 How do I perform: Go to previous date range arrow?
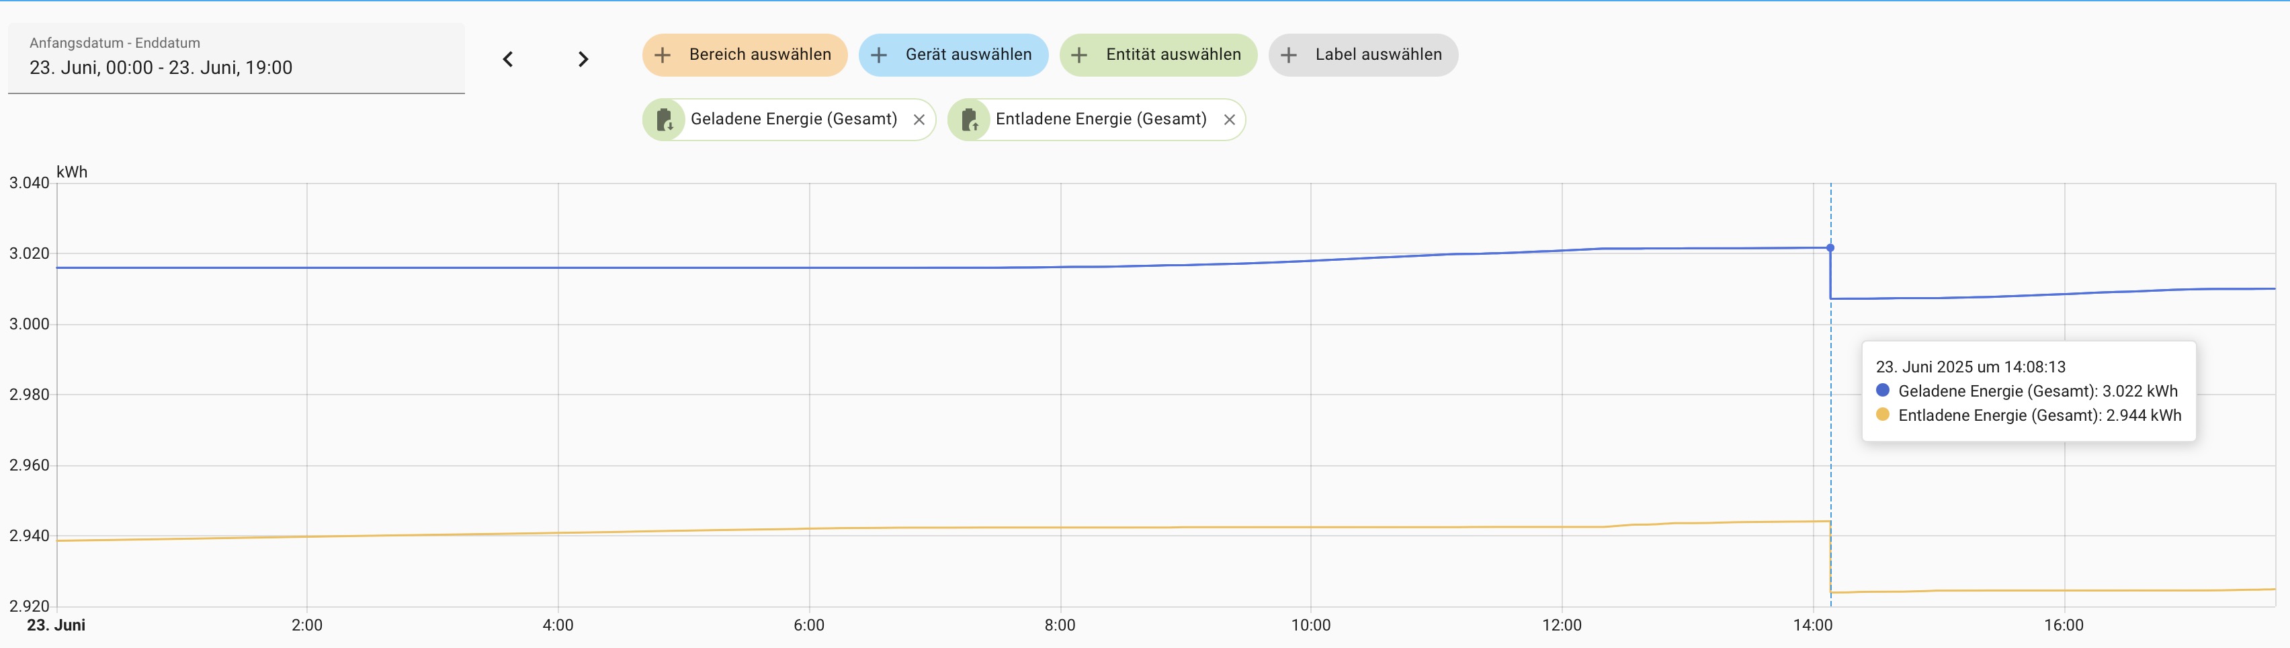(x=507, y=60)
